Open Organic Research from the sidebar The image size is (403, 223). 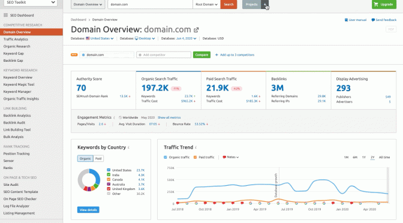point(17,46)
